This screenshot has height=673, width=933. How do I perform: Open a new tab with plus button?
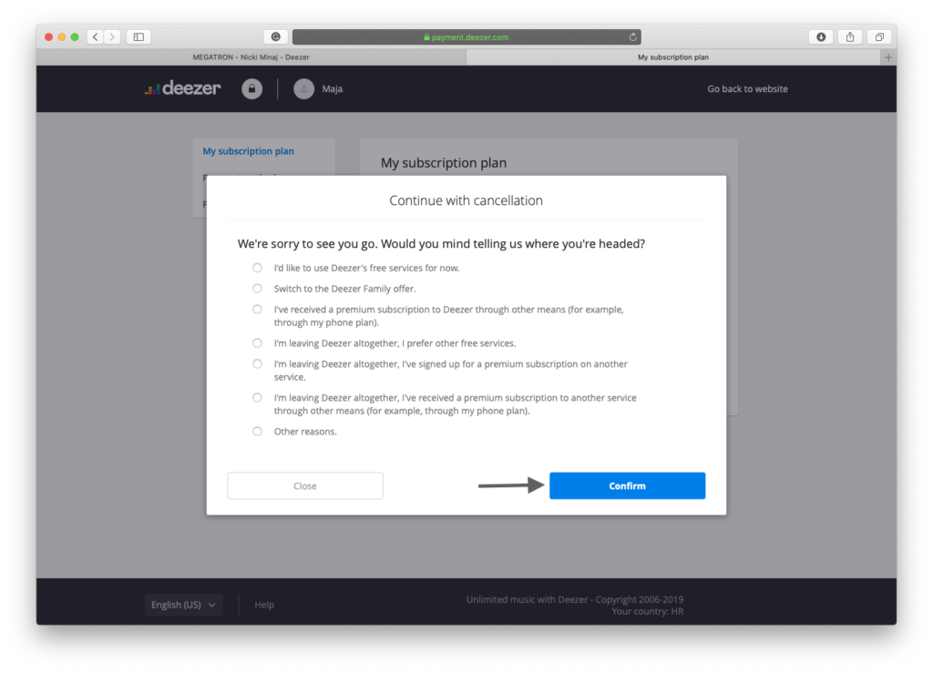click(x=888, y=57)
